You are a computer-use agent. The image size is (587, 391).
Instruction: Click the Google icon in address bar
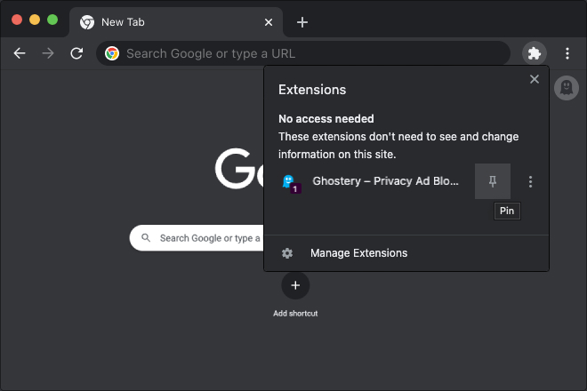click(112, 53)
